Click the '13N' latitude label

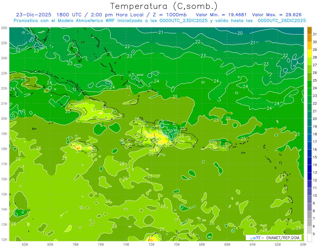coord(4,224)
